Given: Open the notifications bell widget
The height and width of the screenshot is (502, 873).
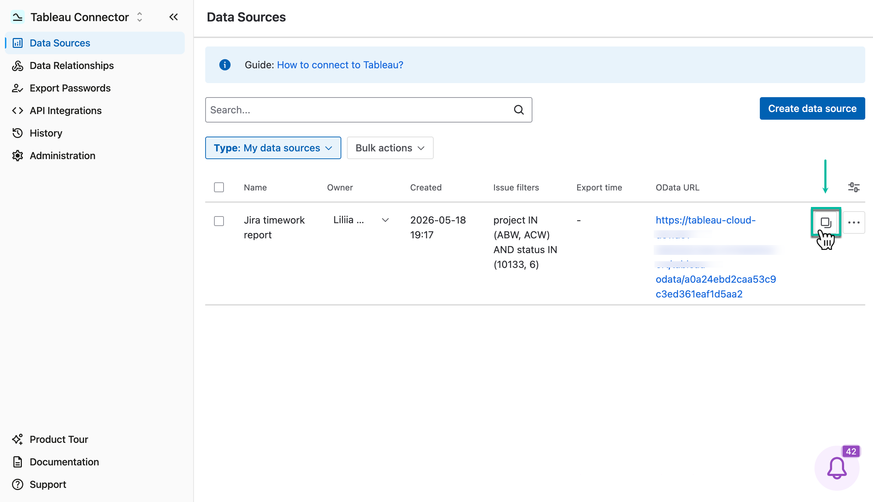Looking at the screenshot, I should pos(837,468).
